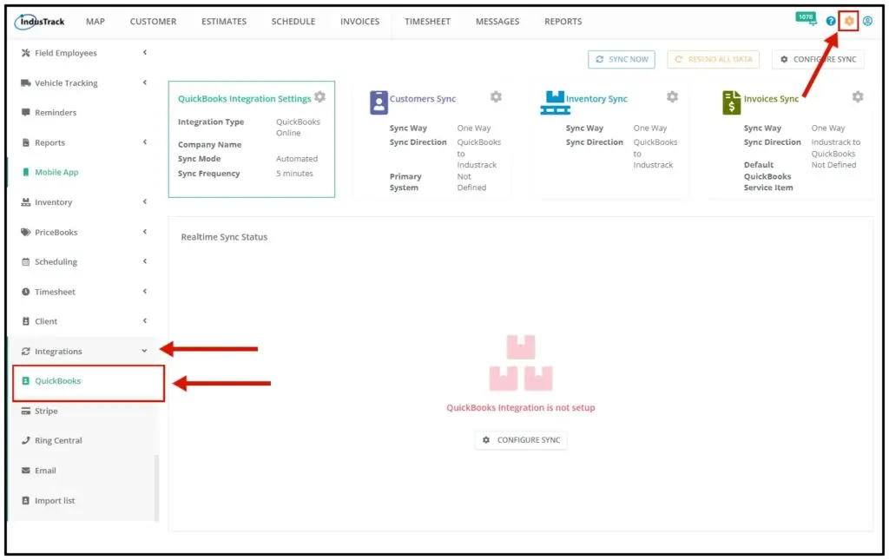
Task: Open the SCHEDULE top menu
Action: point(293,22)
